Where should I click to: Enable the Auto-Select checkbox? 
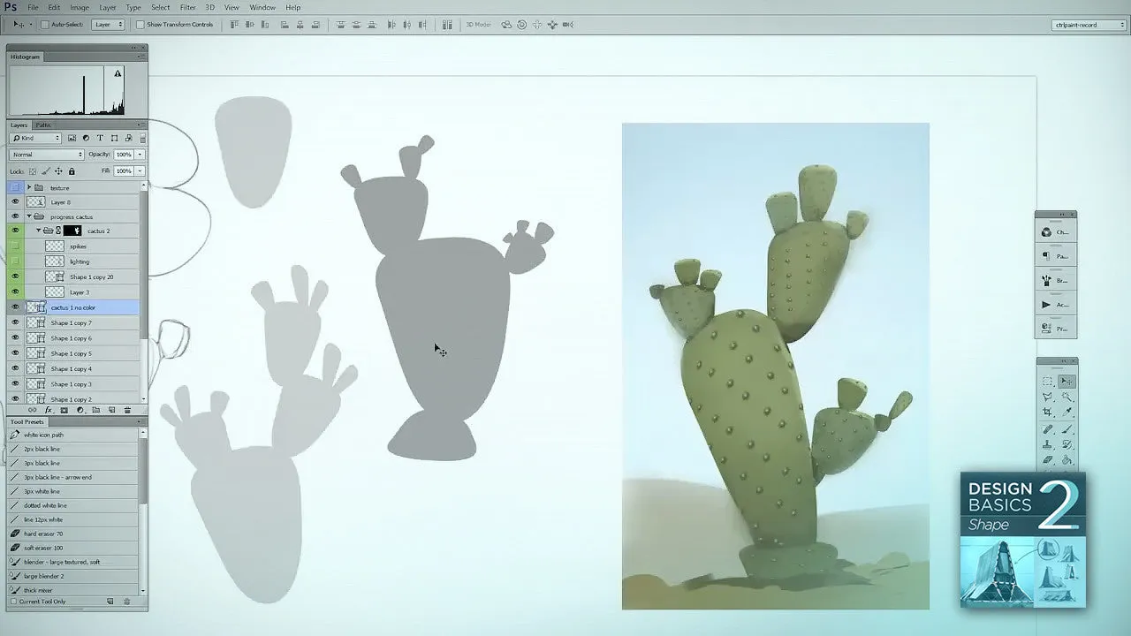45,25
